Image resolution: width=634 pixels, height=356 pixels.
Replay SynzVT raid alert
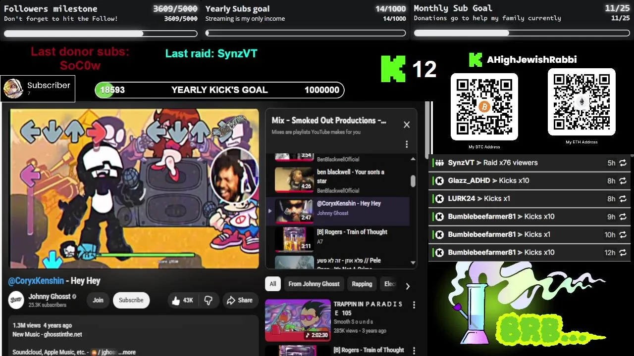[623, 163]
